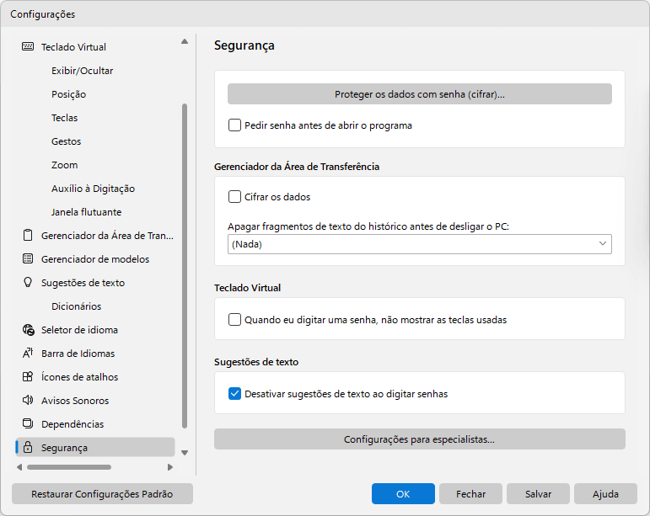650x516 pixels.
Task: Click the horizontal scroll right arrow
Action: coord(170,467)
